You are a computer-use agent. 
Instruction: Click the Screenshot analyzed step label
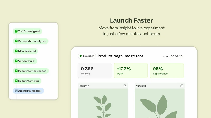pos(32,41)
